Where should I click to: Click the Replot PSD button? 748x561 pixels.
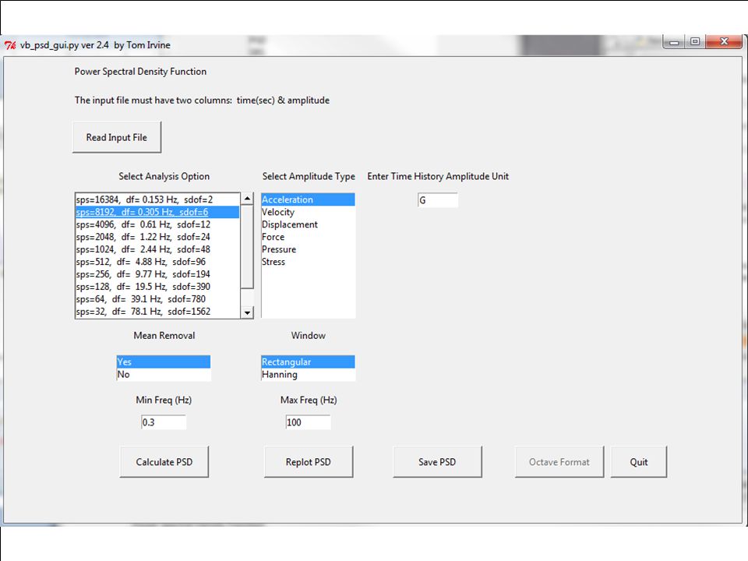point(309,462)
